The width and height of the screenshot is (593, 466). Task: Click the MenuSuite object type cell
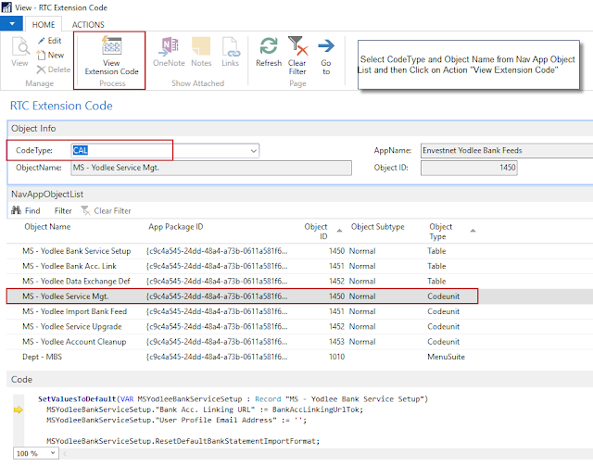[x=446, y=357]
